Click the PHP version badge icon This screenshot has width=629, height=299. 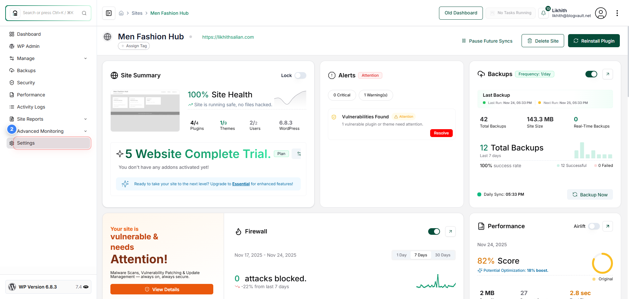coord(86,287)
